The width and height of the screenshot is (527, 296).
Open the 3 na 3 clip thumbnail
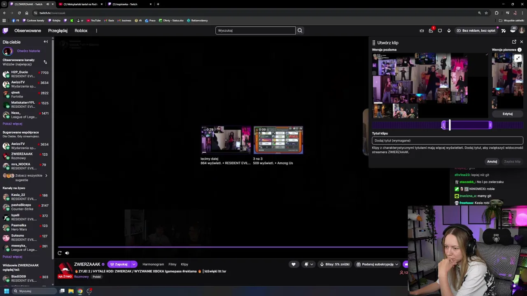tap(278, 140)
